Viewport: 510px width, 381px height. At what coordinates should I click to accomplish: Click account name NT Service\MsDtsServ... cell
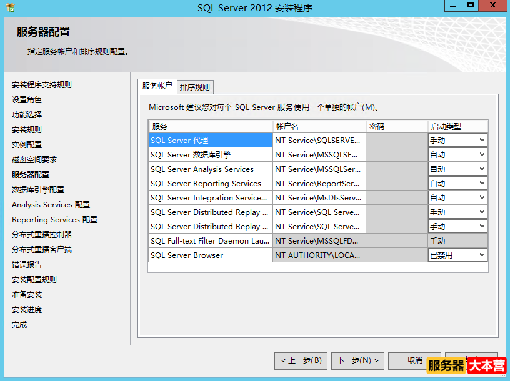(319, 197)
